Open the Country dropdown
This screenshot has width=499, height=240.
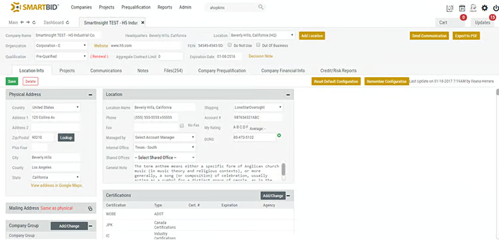point(56,108)
